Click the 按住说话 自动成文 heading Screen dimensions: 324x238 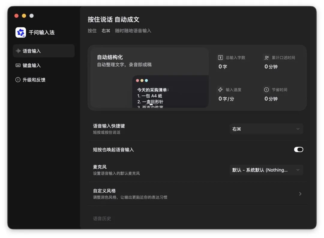pos(113,19)
